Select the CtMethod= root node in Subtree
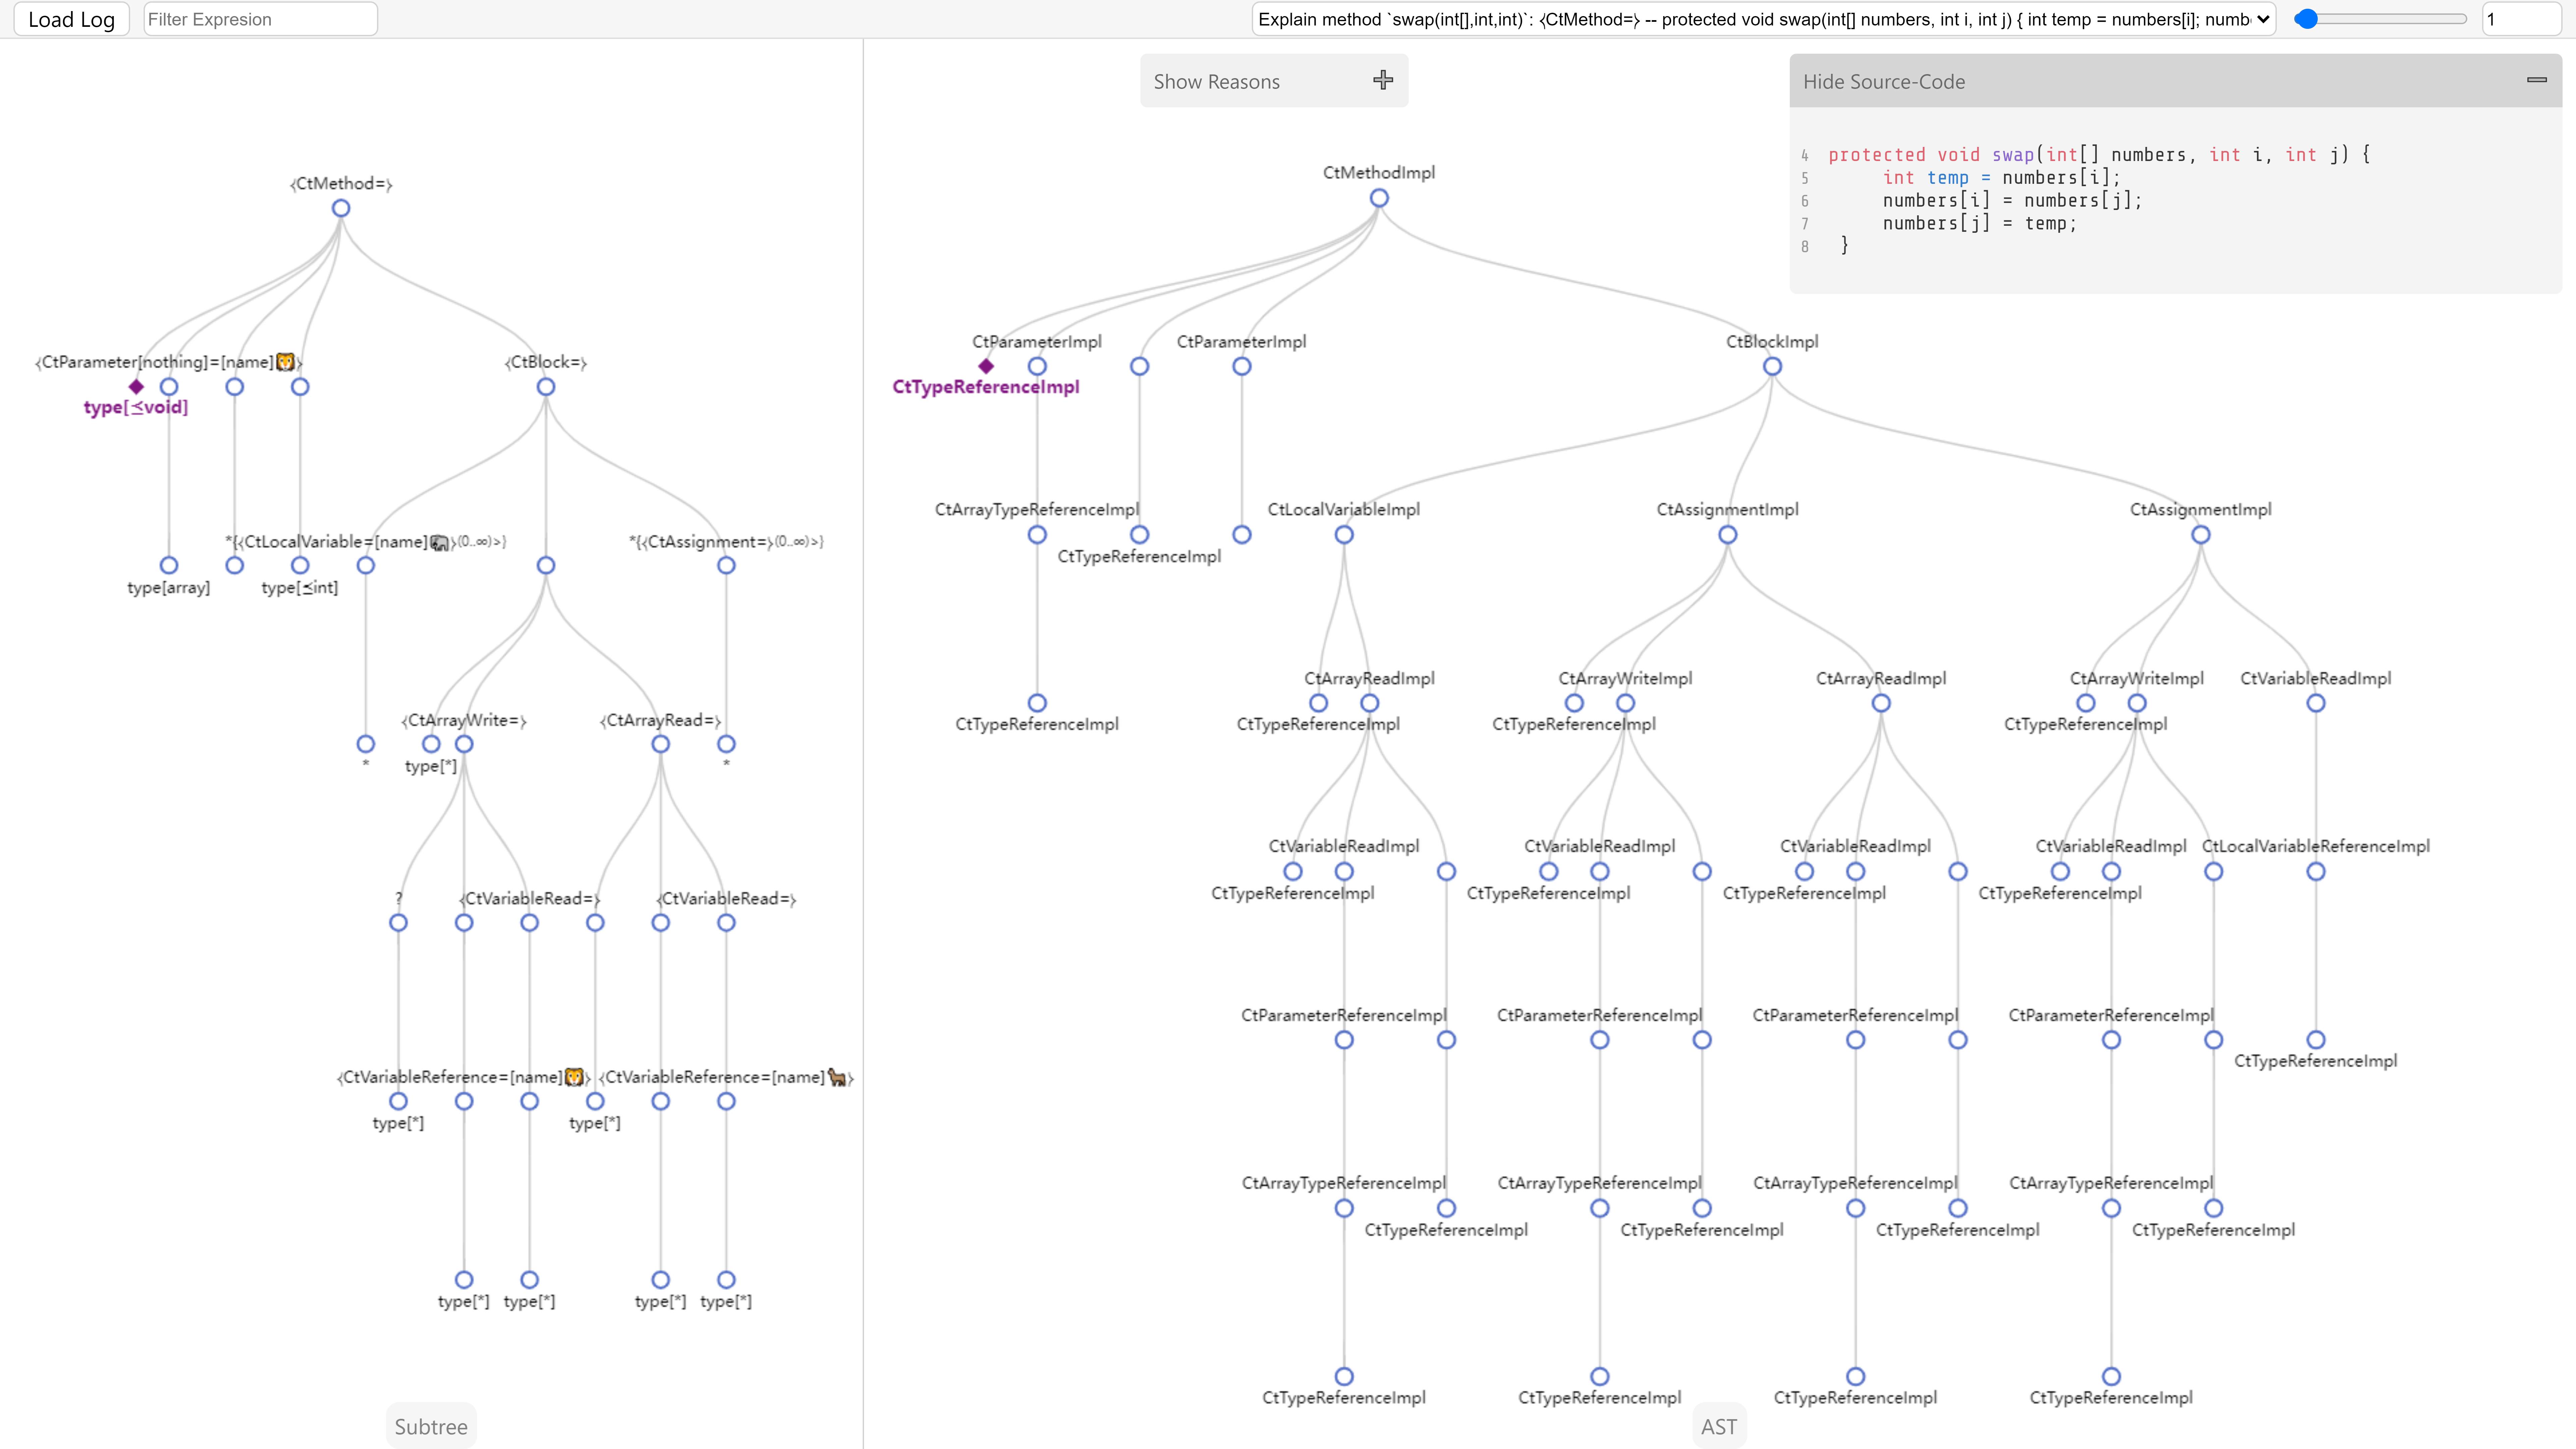The height and width of the screenshot is (1449, 2576). pyautogui.click(x=341, y=208)
